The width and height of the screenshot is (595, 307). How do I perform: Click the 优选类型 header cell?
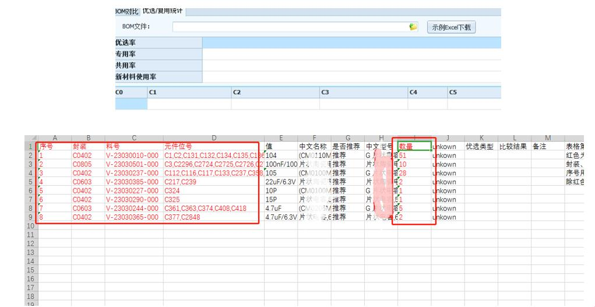pyautogui.click(x=480, y=147)
